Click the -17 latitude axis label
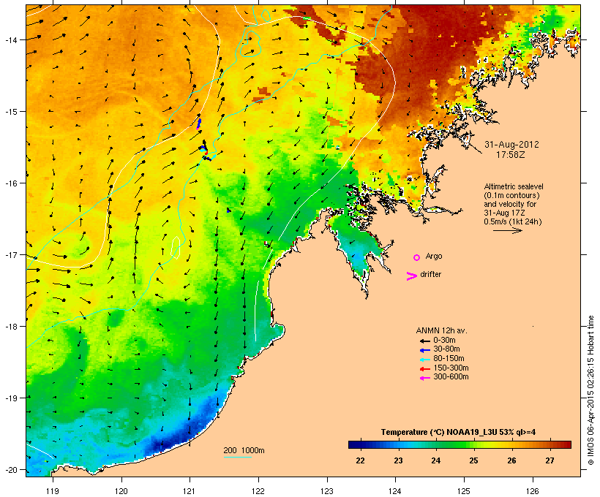Viewport: 600px width, 497px height. click(x=10, y=255)
